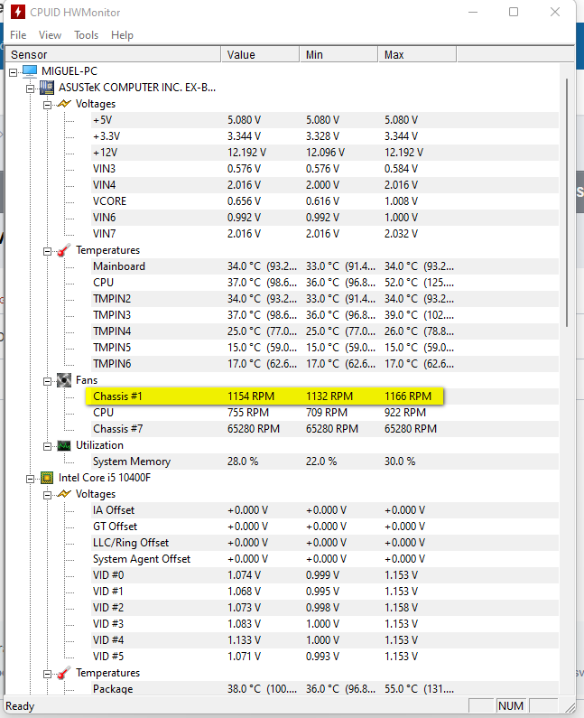The image size is (584, 718).
Task: Select the VIN4 row
Action: tap(325, 185)
